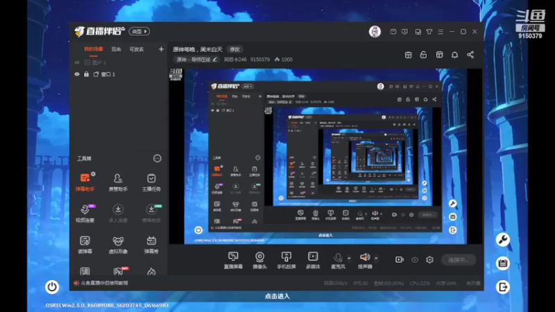Screen dimensions: 555x312
Task: Click room number 9150379 in header
Action: (x=259, y=60)
